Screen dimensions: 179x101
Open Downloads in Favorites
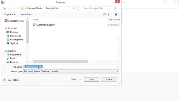(14, 36)
